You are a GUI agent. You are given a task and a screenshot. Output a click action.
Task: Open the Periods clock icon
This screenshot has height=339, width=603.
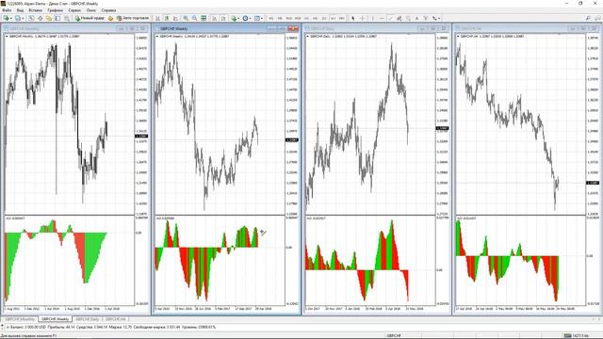tap(245, 18)
